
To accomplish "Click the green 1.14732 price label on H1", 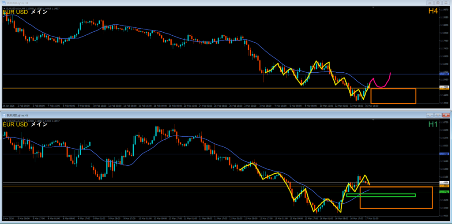I will 444,192.
